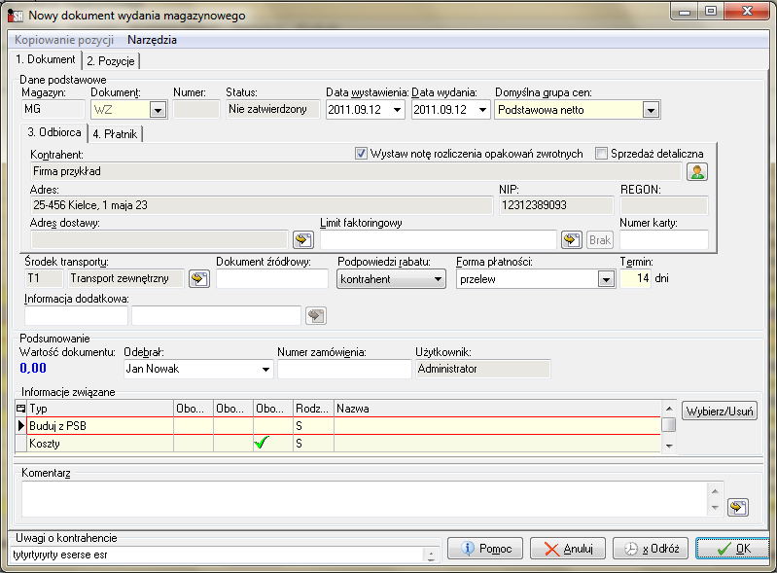Click the Dokument źródłowy input field
The height and width of the screenshot is (573, 777).
(x=272, y=278)
